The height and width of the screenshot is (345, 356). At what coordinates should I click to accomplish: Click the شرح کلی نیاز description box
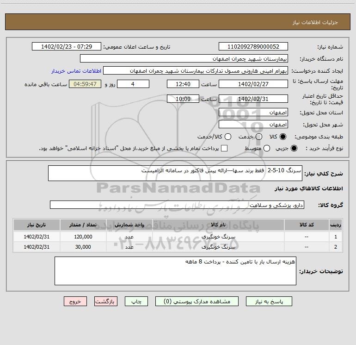175,173
